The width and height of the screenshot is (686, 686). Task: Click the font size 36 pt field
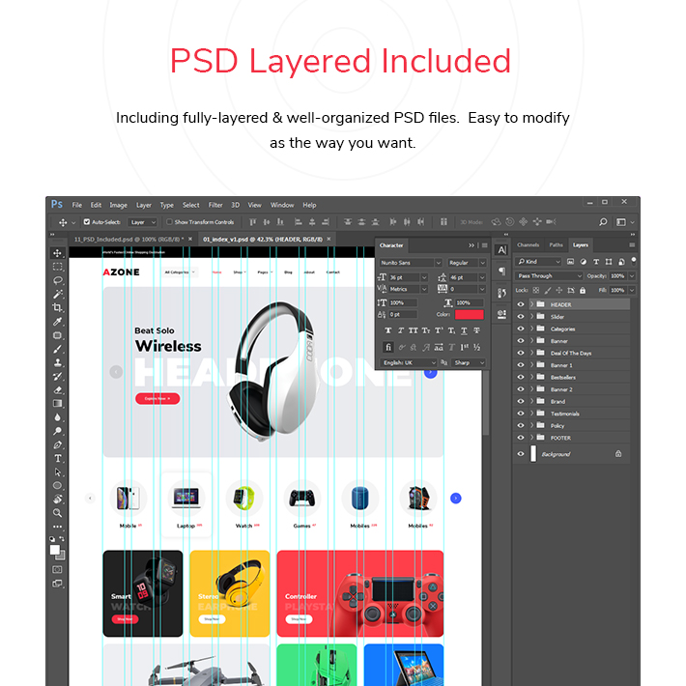click(404, 277)
